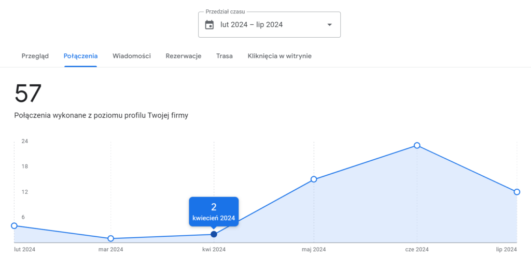531x259 pixels.
Task: Go to the Rezerwacje tab
Action: pyautogui.click(x=184, y=56)
